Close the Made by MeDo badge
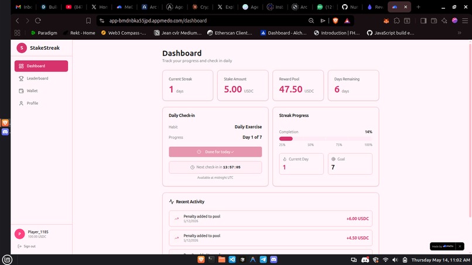472x265 pixels. (x=460, y=246)
